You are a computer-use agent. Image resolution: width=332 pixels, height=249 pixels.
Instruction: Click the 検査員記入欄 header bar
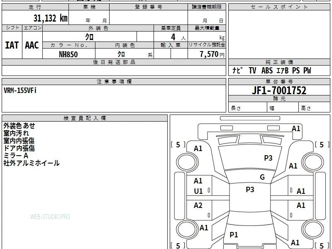85,118
